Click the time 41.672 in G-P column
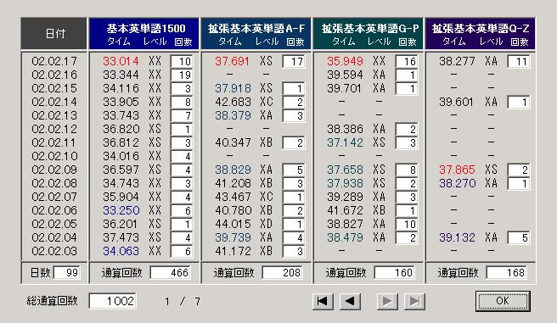557x323 pixels. pyautogui.click(x=345, y=210)
